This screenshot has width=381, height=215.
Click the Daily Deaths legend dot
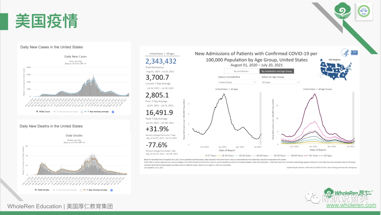pyautogui.click(x=36, y=190)
